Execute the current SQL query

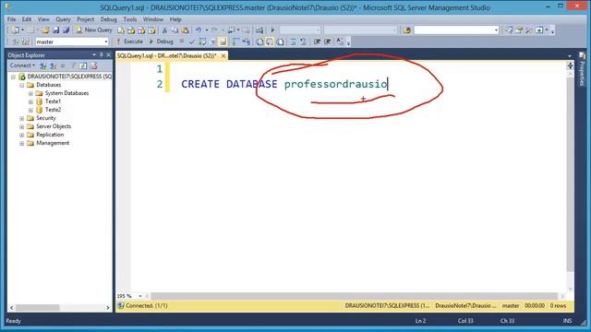(x=129, y=41)
